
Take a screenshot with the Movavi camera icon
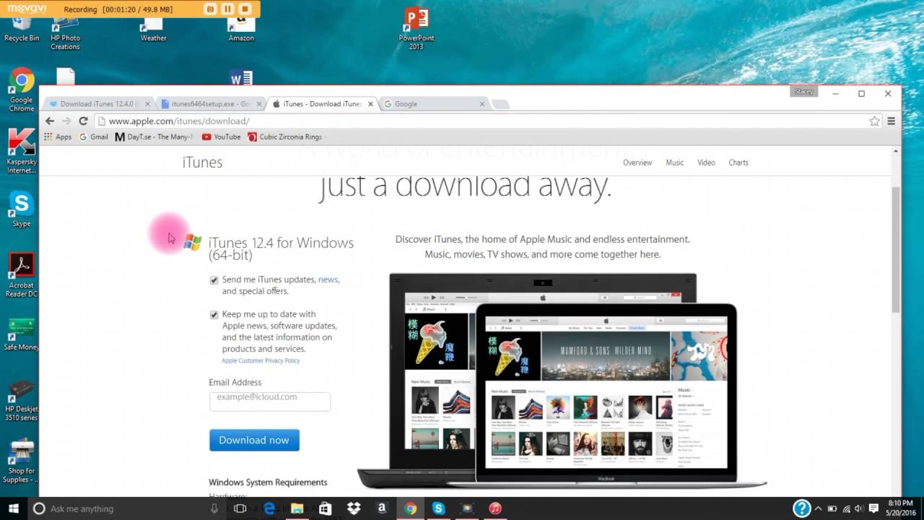(210, 9)
